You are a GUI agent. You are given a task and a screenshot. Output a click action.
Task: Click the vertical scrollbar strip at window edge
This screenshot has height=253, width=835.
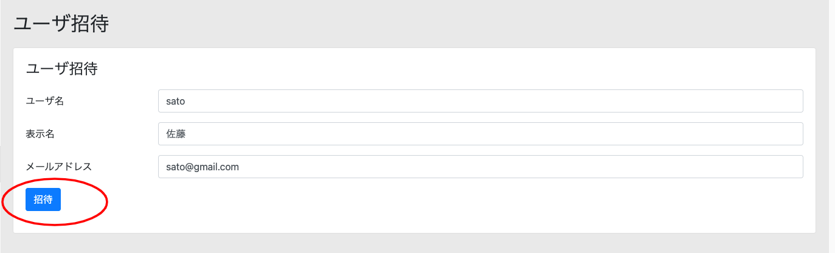(x=832, y=126)
